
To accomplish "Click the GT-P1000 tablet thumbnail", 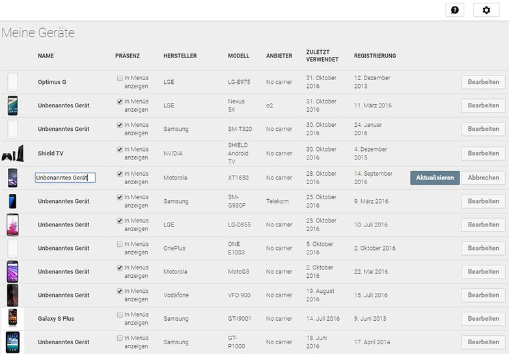I will click(12, 342).
